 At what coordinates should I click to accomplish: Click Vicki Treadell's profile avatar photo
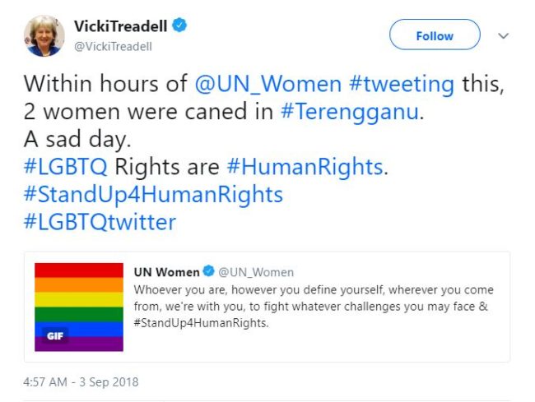(45, 35)
